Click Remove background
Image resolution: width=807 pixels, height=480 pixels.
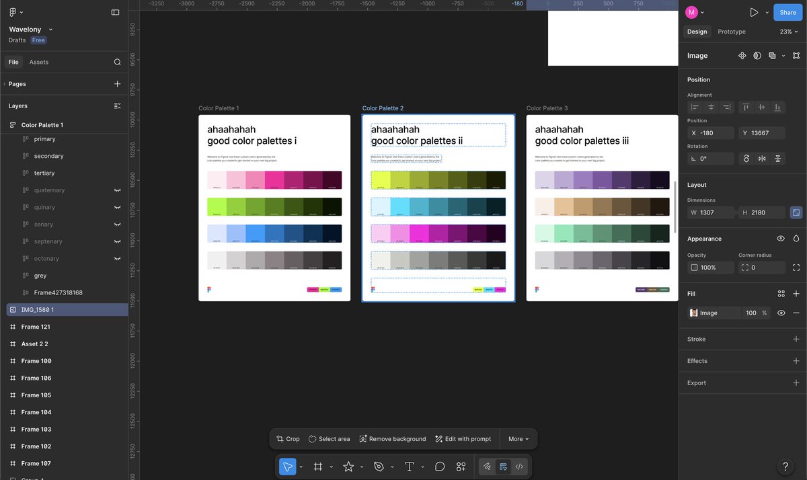[393, 439]
